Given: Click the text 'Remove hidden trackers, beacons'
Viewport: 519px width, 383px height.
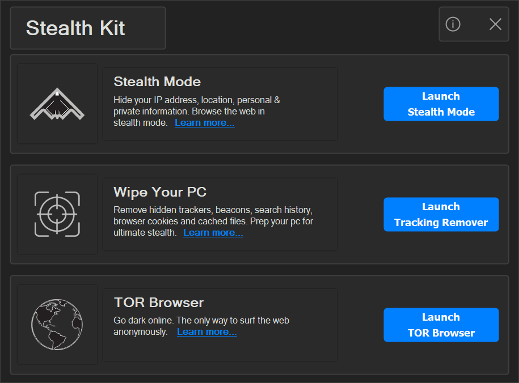Looking at the screenshot, I should (x=183, y=210).
